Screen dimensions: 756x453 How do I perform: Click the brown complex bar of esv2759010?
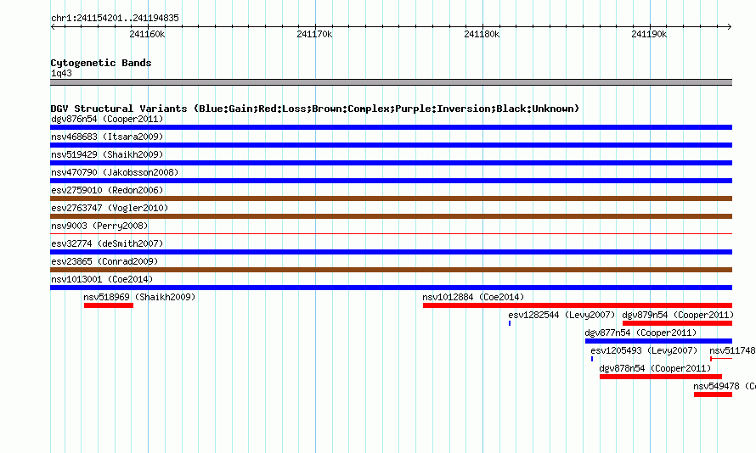(x=391, y=199)
